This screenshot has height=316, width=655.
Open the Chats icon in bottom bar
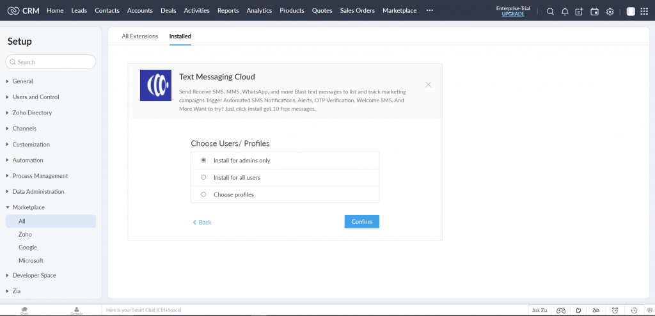click(24, 311)
